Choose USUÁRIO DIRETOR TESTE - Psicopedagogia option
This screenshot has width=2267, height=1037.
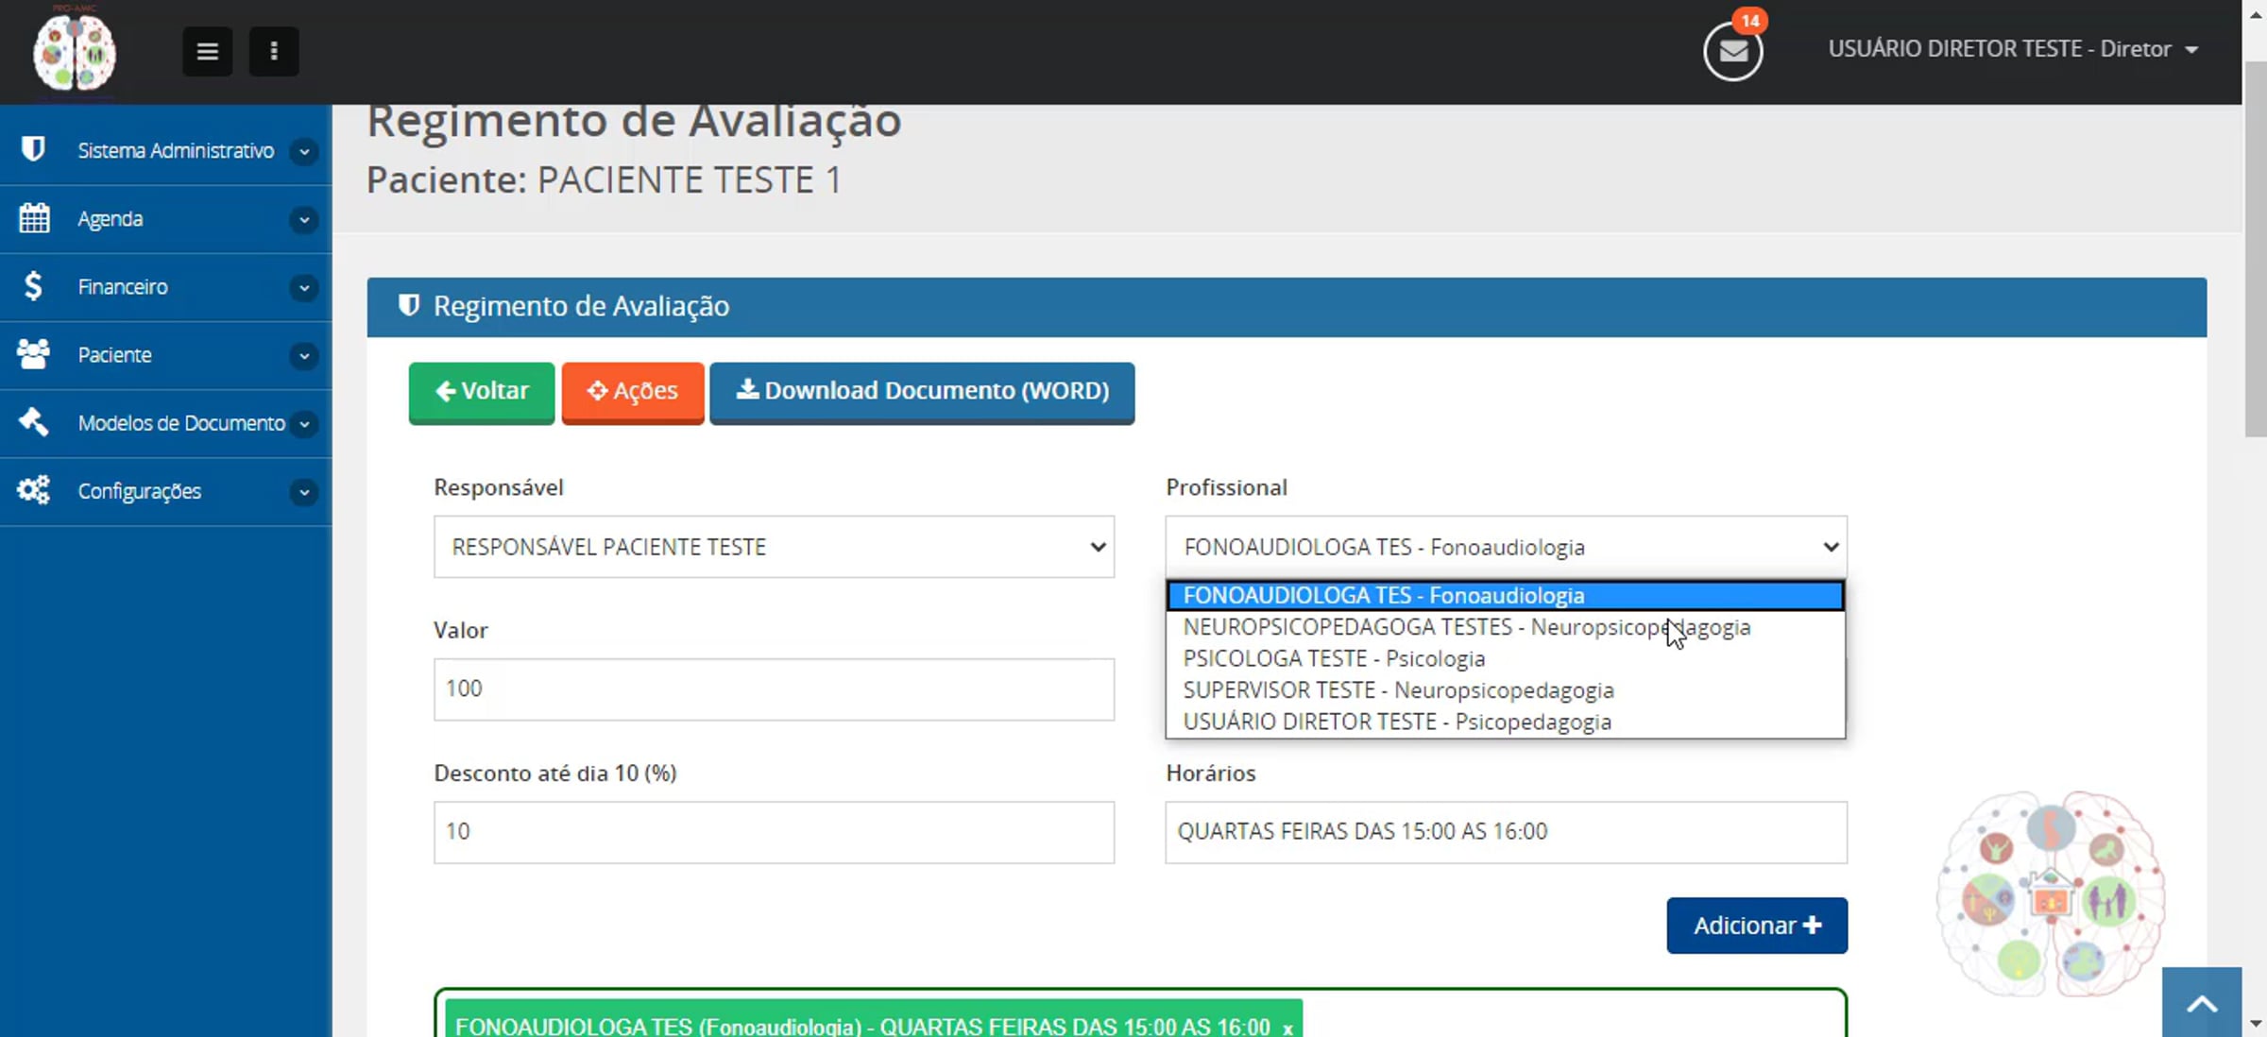(x=1396, y=722)
